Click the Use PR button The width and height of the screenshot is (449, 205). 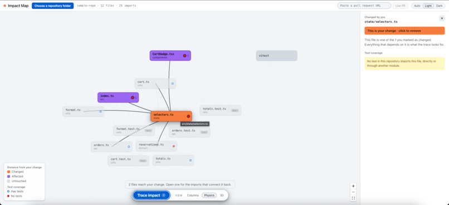pos(401,6)
